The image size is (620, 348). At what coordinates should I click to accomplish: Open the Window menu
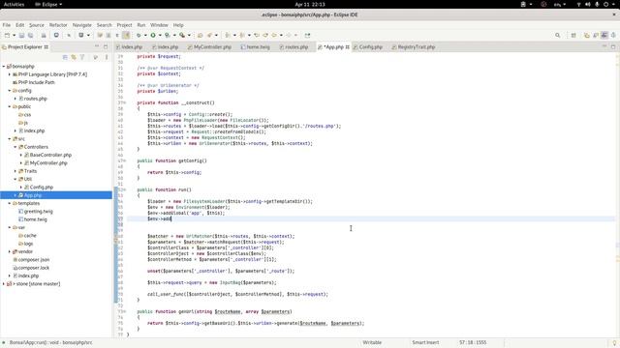click(159, 25)
